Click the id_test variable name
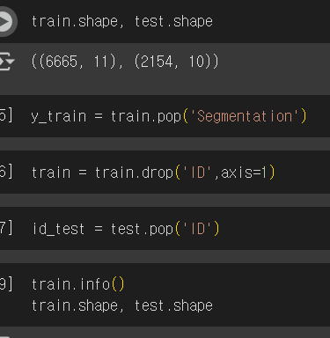 [58, 229]
